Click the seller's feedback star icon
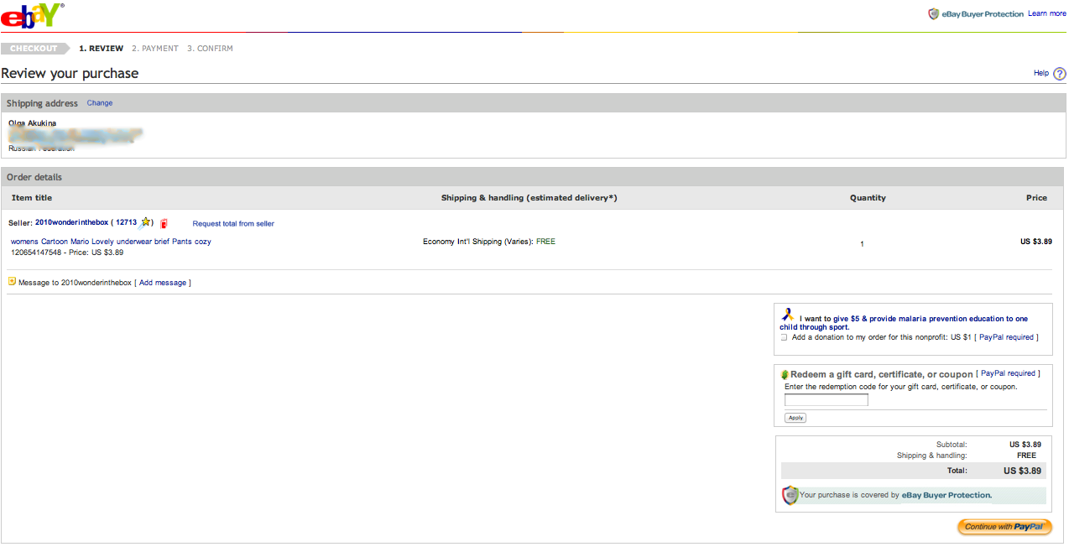Screen dimensions: 1069x552 (x=146, y=222)
